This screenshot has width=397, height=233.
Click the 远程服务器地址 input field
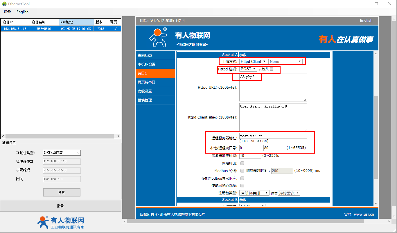point(273,136)
